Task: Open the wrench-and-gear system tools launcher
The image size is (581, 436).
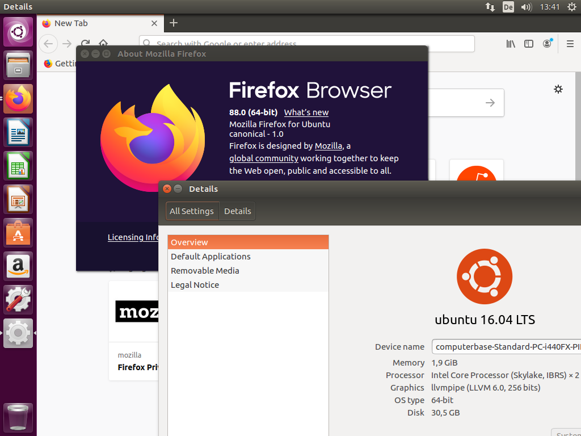Action: pos(18,300)
